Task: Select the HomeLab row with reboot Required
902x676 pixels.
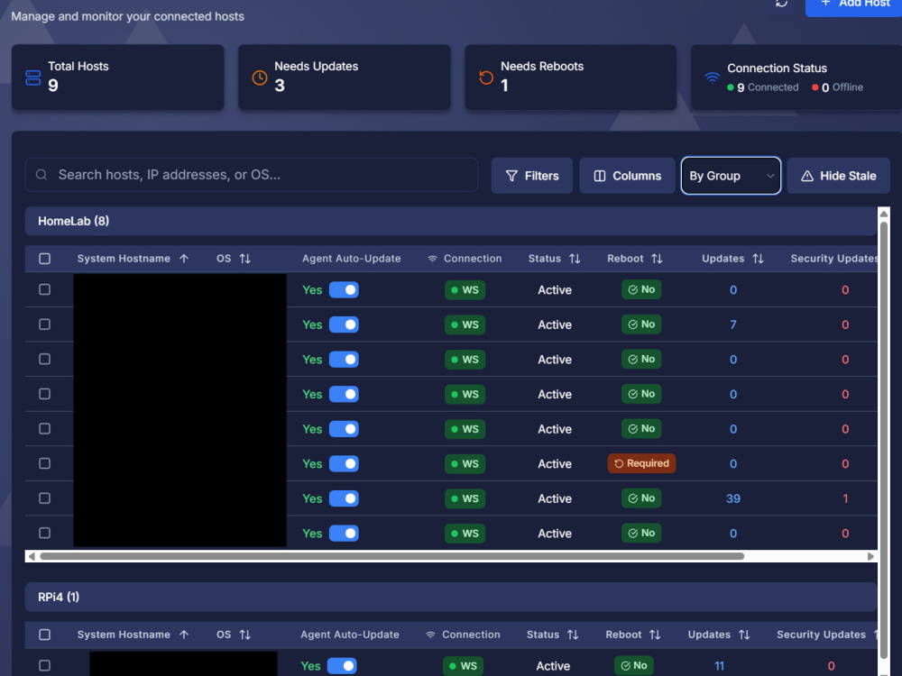Action: click(x=44, y=463)
